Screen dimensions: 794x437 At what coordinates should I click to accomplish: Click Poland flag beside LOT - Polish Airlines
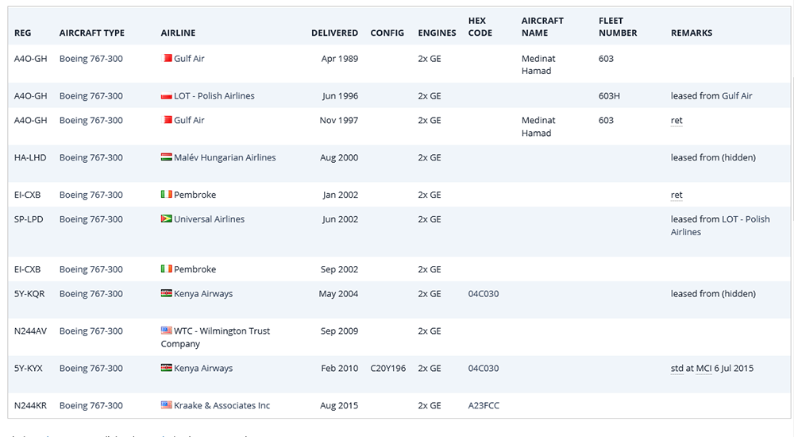click(x=166, y=96)
